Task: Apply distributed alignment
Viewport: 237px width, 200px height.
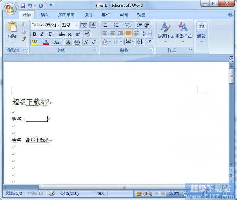Action: coord(136,34)
